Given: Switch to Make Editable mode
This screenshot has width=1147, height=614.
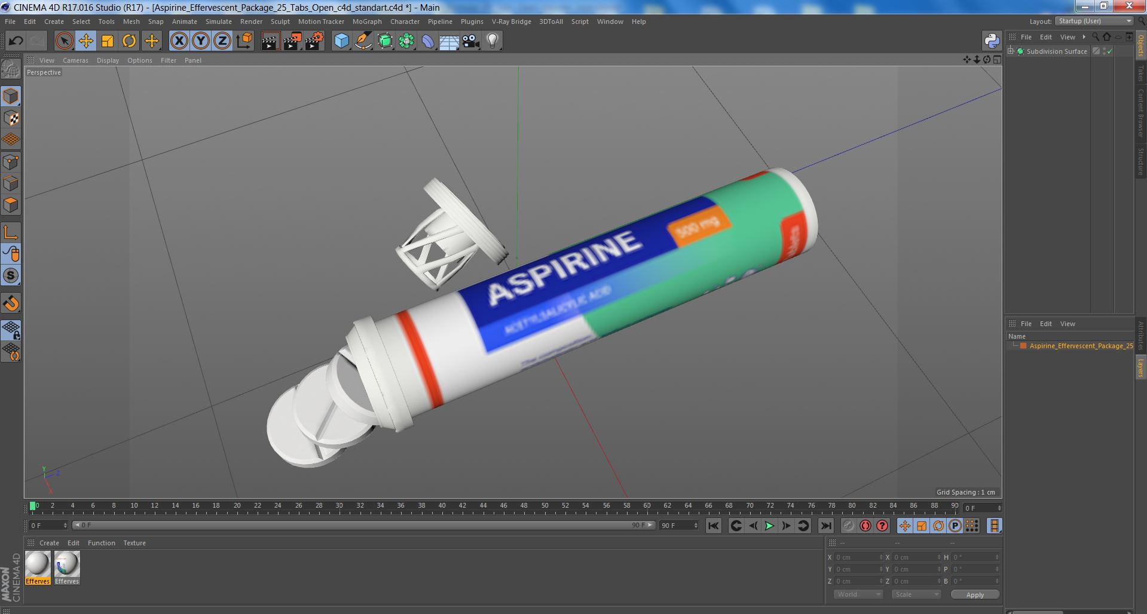Looking at the screenshot, I should point(11,69).
